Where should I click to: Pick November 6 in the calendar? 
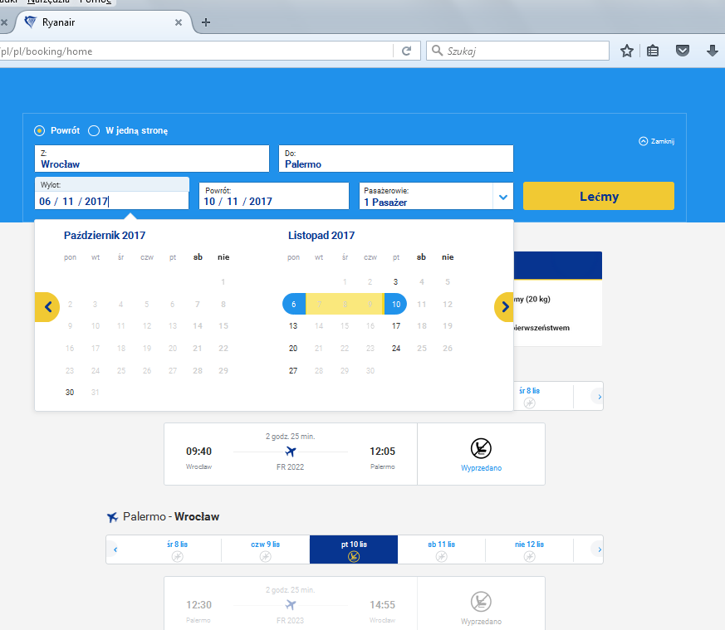pos(294,304)
